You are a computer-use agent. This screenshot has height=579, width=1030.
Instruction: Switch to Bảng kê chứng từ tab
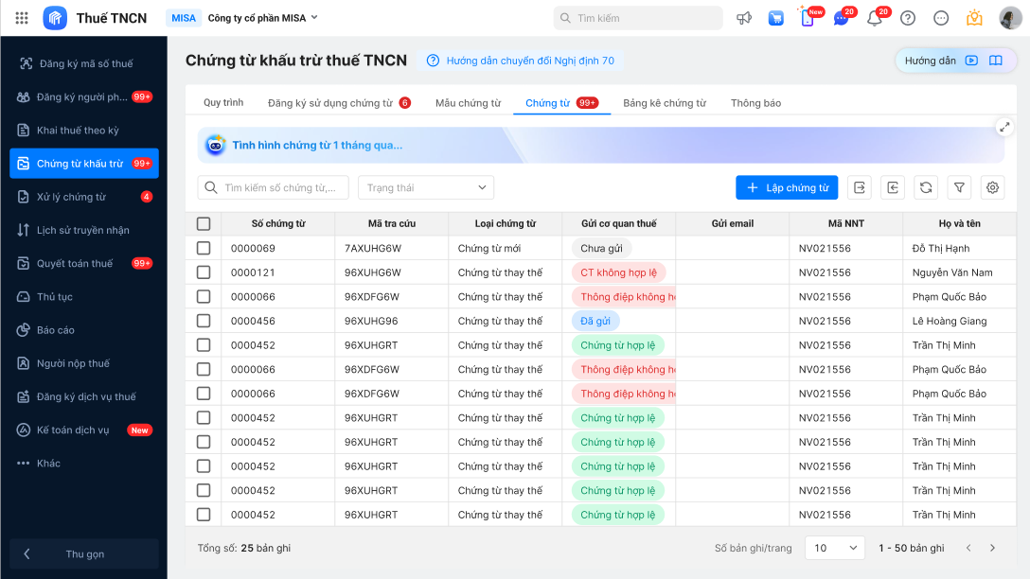[x=664, y=103]
